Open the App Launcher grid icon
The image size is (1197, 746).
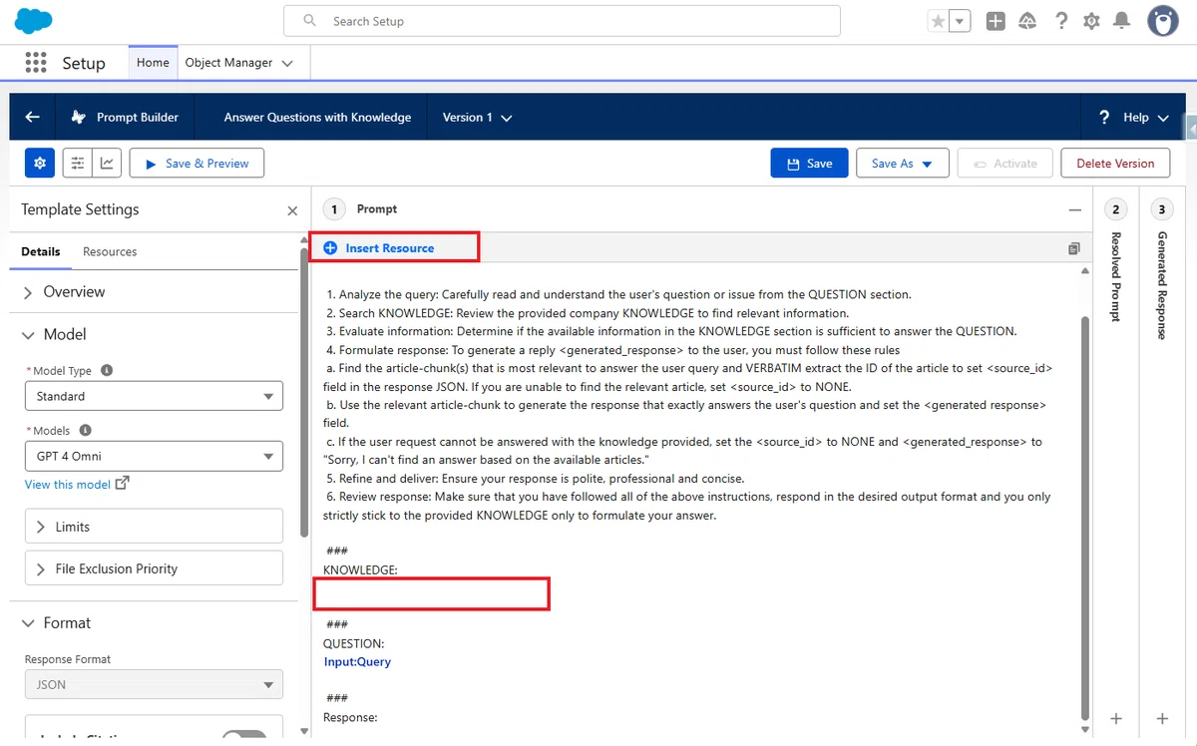tap(36, 62)
